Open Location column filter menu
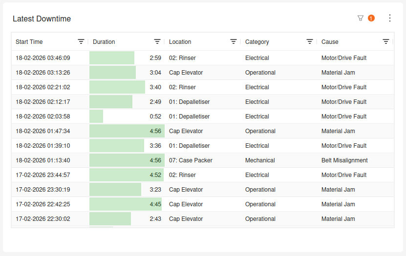This screenshot has width=406, height=256. [234, 42]
